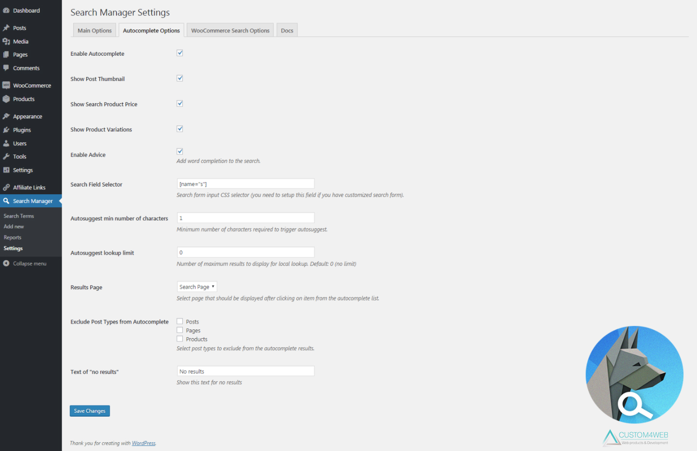
Task: Uncheck Show Post Thumbnail
Action: [180, 78]
